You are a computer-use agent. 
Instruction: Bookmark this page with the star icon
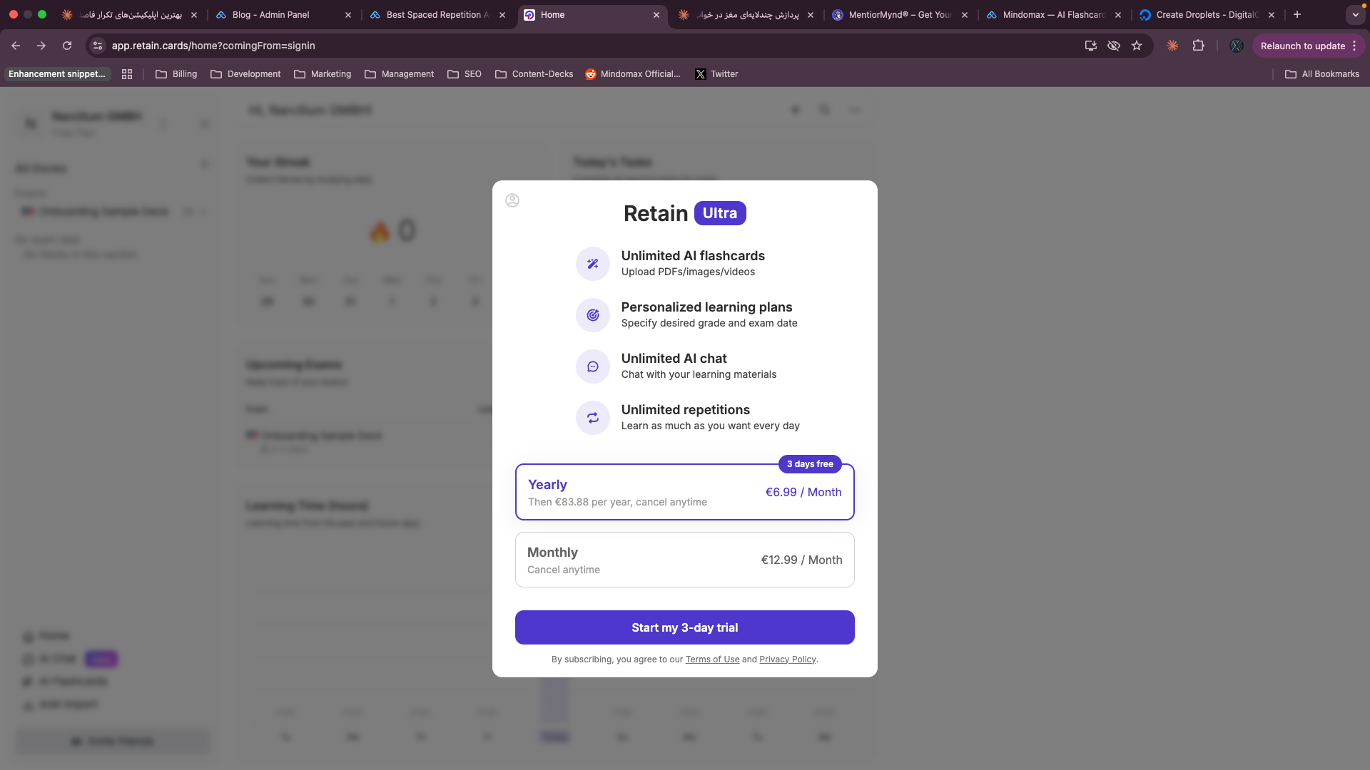pos(1137,46)
